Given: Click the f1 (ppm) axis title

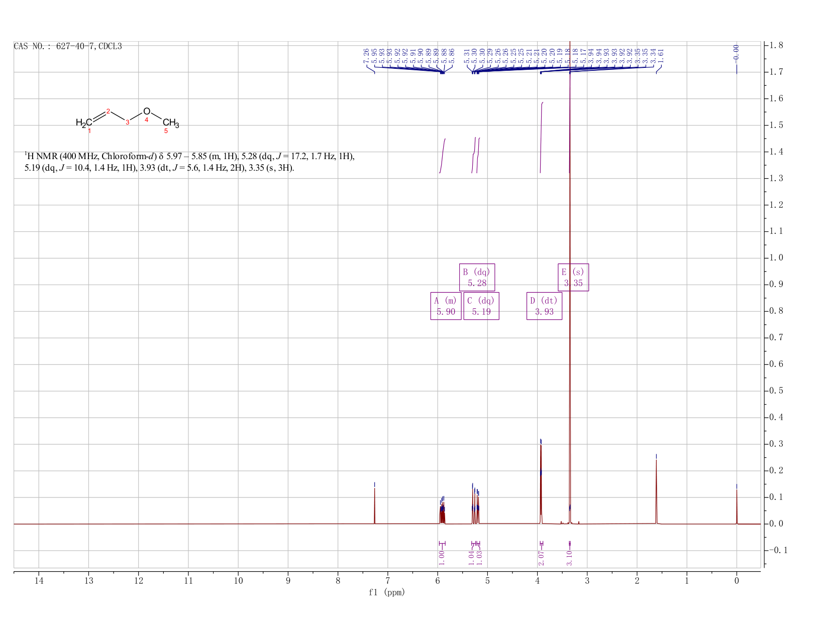Looking at the screenshot, I should point(387,592).
